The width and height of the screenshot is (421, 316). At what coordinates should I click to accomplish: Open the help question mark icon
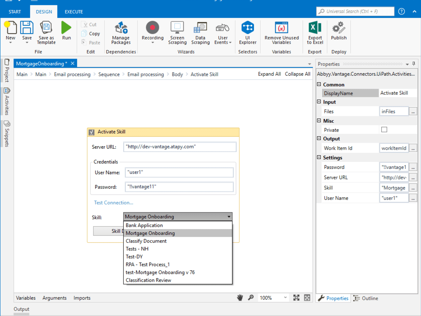pos(402,11)
